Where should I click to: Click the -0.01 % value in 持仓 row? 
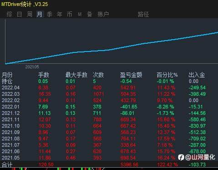coord(166,81)
